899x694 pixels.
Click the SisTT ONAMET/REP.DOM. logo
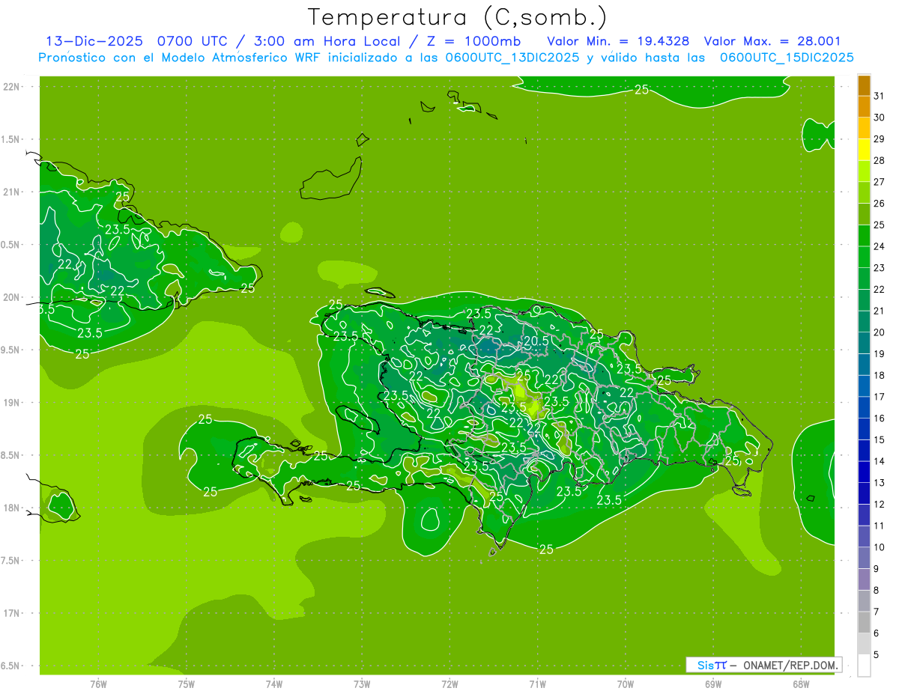763,665
